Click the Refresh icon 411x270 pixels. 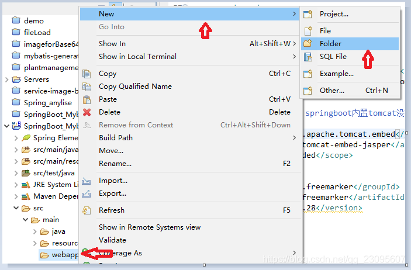coord(87,210)
